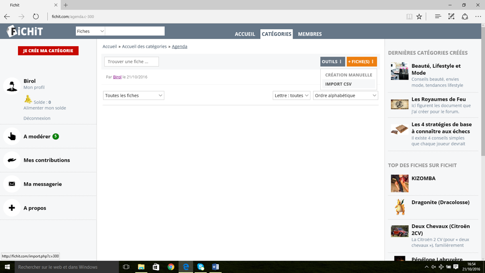Open the Fiches search type dropdown
This screenshot has height=273, width=485.
[x=90, y=31]
